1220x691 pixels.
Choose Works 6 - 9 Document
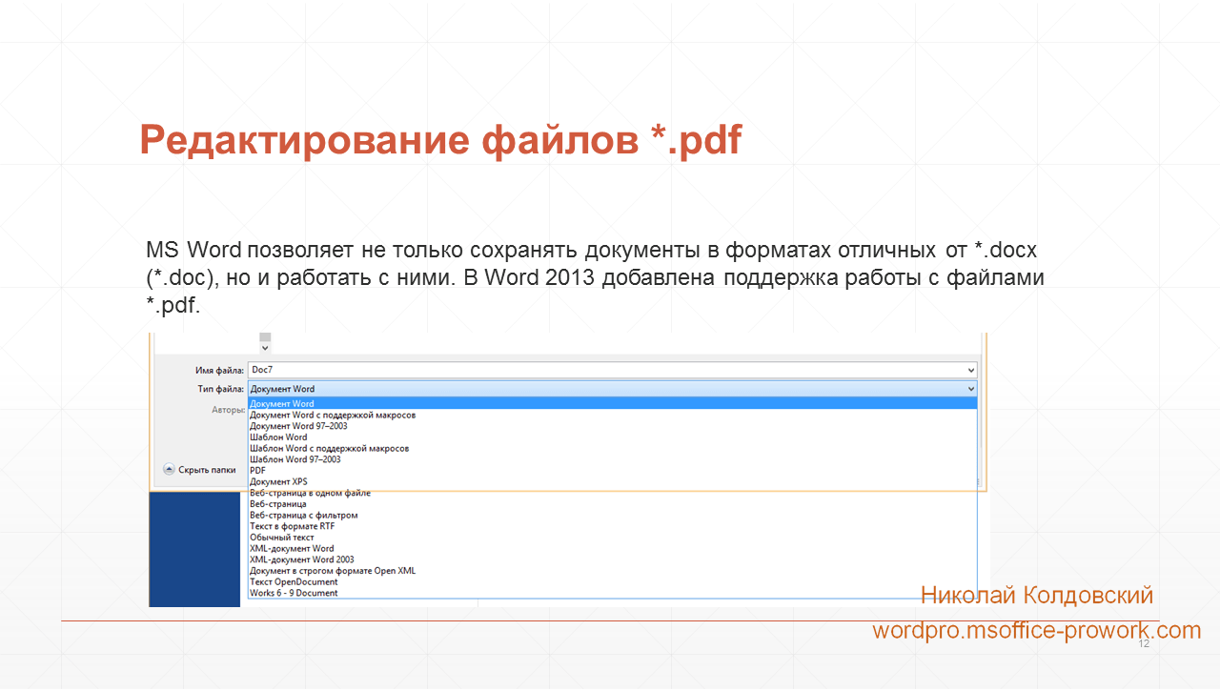[294, 593]
